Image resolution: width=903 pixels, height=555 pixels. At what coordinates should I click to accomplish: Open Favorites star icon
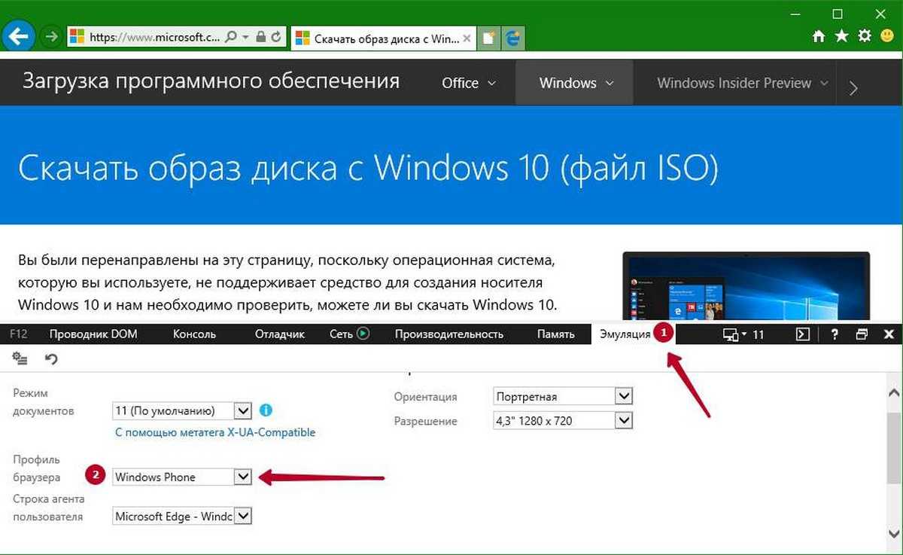click(x=841, y=36)
